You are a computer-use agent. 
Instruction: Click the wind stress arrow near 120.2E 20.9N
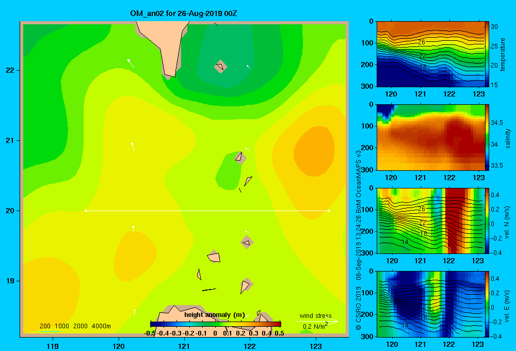[133, 147]
